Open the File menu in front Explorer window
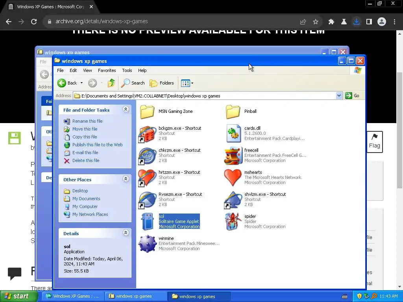Screen dimensions: 403x302 (60, 70)
